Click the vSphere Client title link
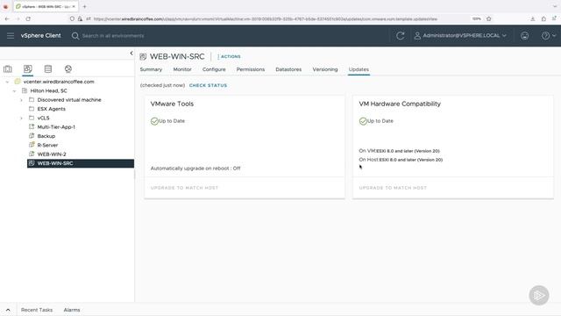 click(x=41, y=35)
